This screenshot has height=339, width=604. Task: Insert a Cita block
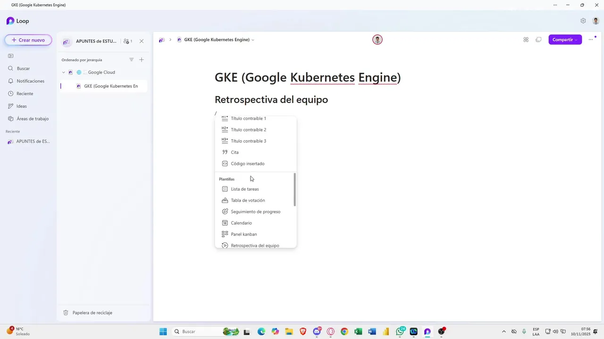coord(255,153)
